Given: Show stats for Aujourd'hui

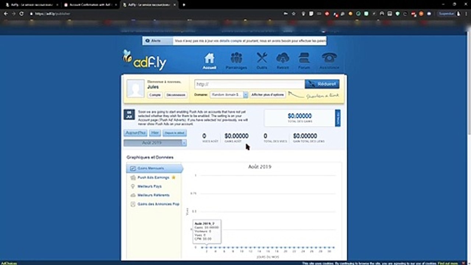Looking at the screenshot, I should point(136,133).
